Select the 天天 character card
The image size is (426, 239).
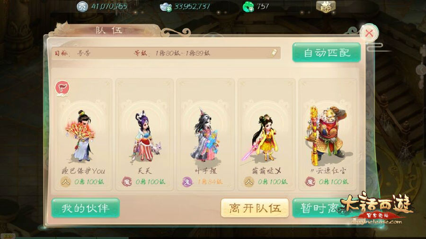point(144,135)
